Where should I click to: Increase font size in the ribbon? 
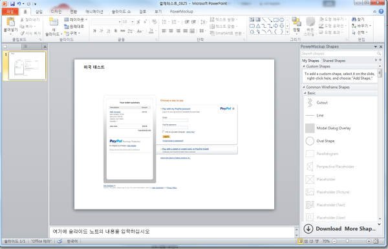tap(138, 22)
